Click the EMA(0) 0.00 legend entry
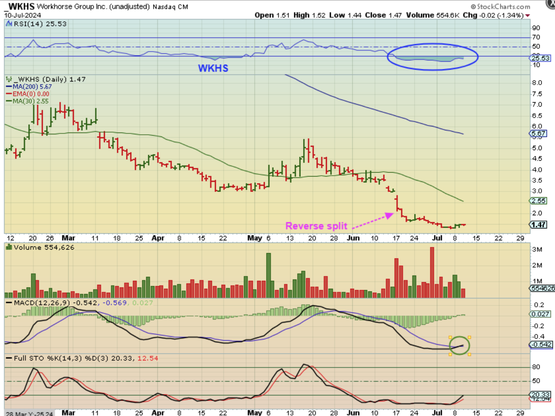This screenshot has width=555, height=416. 31,94
